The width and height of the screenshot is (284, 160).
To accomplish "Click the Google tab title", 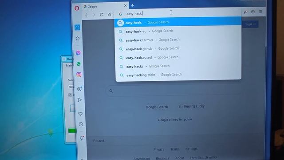I will pyautogui.click(x=92, y=7).
